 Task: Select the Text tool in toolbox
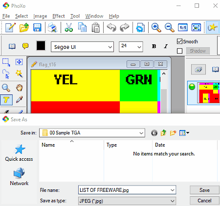[6, 100]
